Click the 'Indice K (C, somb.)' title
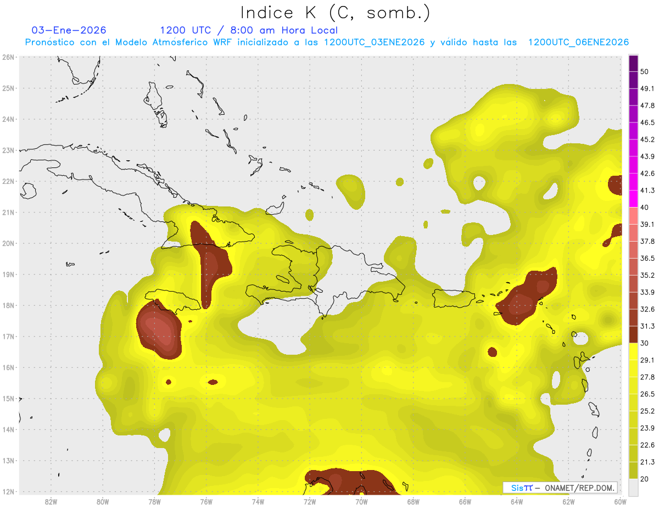Image resolution: width=659 pixels, height=509 pixels. coord(335,13)
